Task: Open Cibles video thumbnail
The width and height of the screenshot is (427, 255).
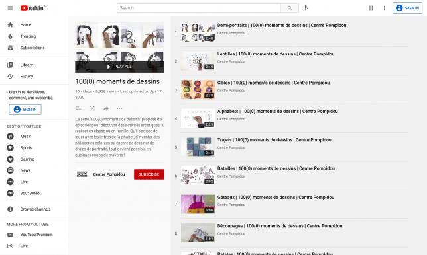Action: 198,90
